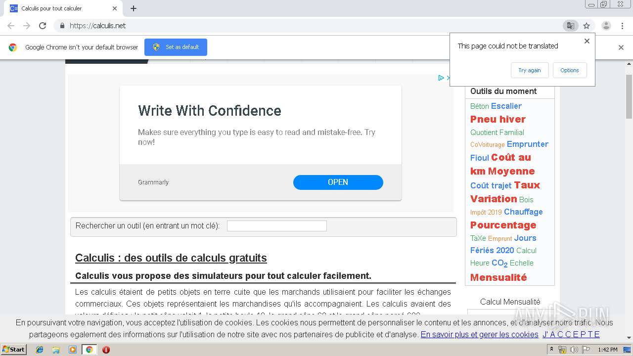Image resolution: width=633 pixels, height=356 pixels.
Task: Reload the calculis.net page
Action: [x=43, y=26]
